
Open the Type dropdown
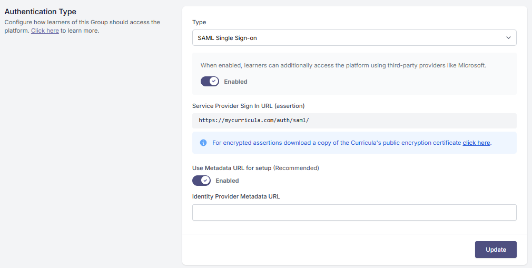[x=354, y=38]
